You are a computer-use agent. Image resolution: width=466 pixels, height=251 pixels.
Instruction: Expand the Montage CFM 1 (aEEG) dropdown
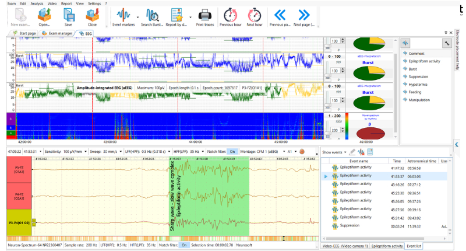pyautogui.click(x=284, y=152)
